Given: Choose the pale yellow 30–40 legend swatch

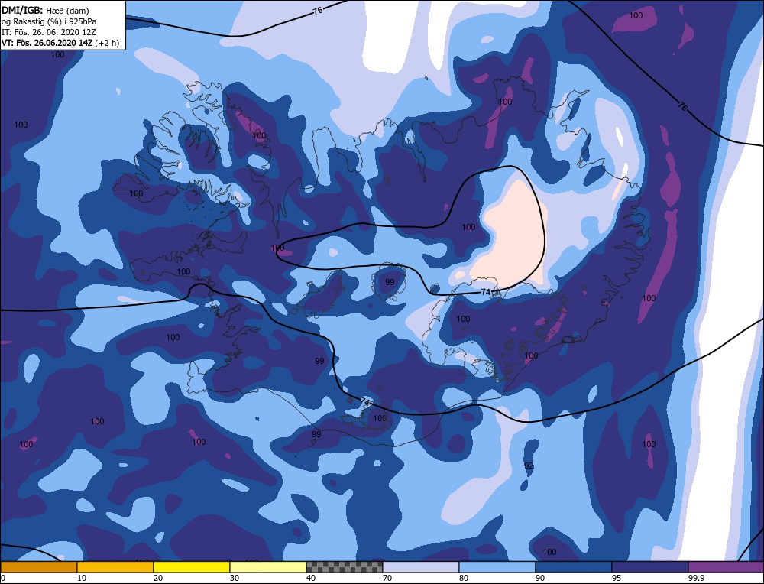Looking at the screenshot, I should (268, 567).
